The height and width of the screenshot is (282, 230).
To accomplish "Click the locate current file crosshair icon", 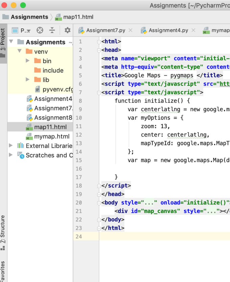I will (40, 30).
